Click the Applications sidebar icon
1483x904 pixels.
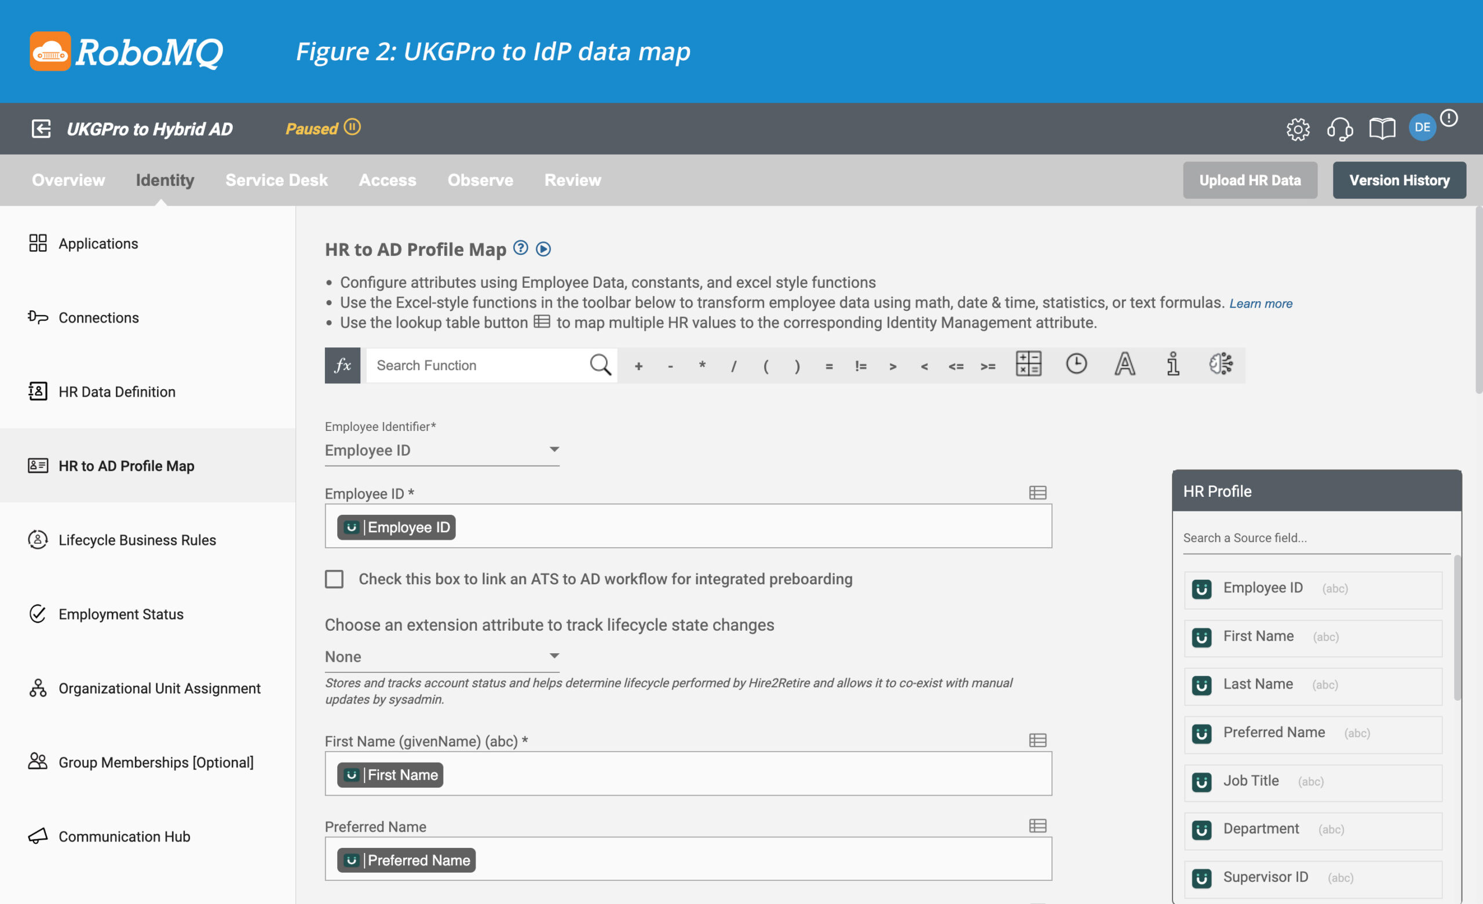(38, 243)
